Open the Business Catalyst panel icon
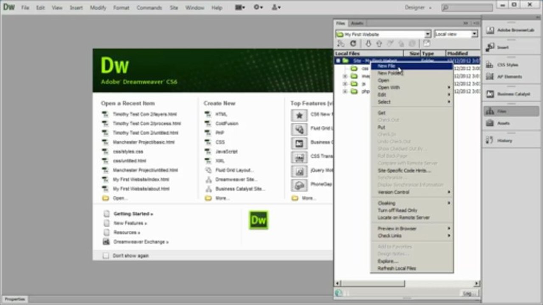543x305 pixels. pos(490,94)
